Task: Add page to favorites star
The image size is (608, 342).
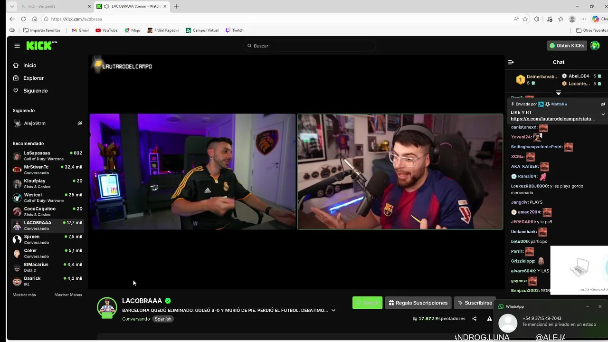Action: [525, 19]
